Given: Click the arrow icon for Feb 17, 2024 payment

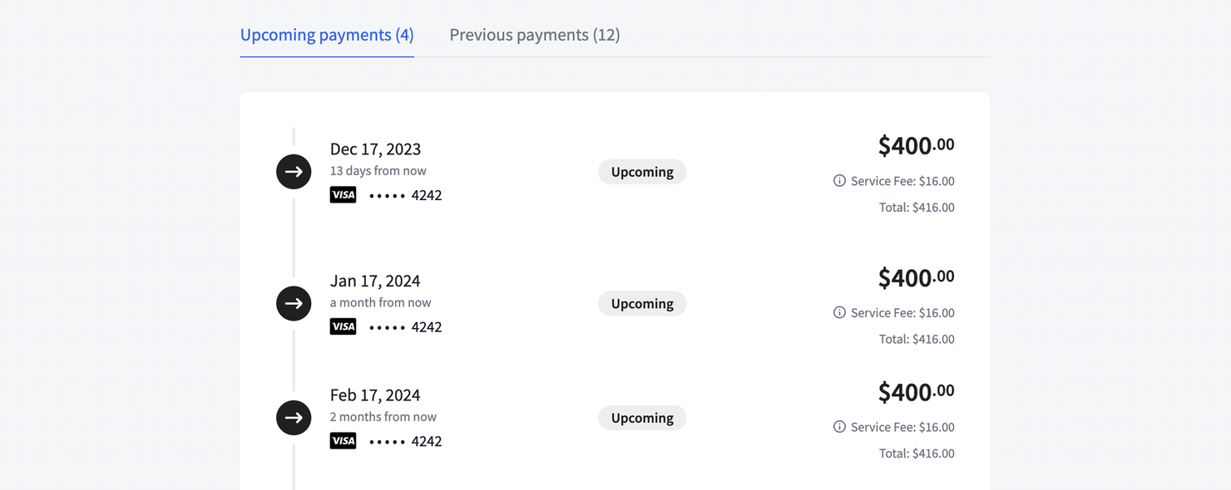Looking at the screenshot, I should 294,418.
